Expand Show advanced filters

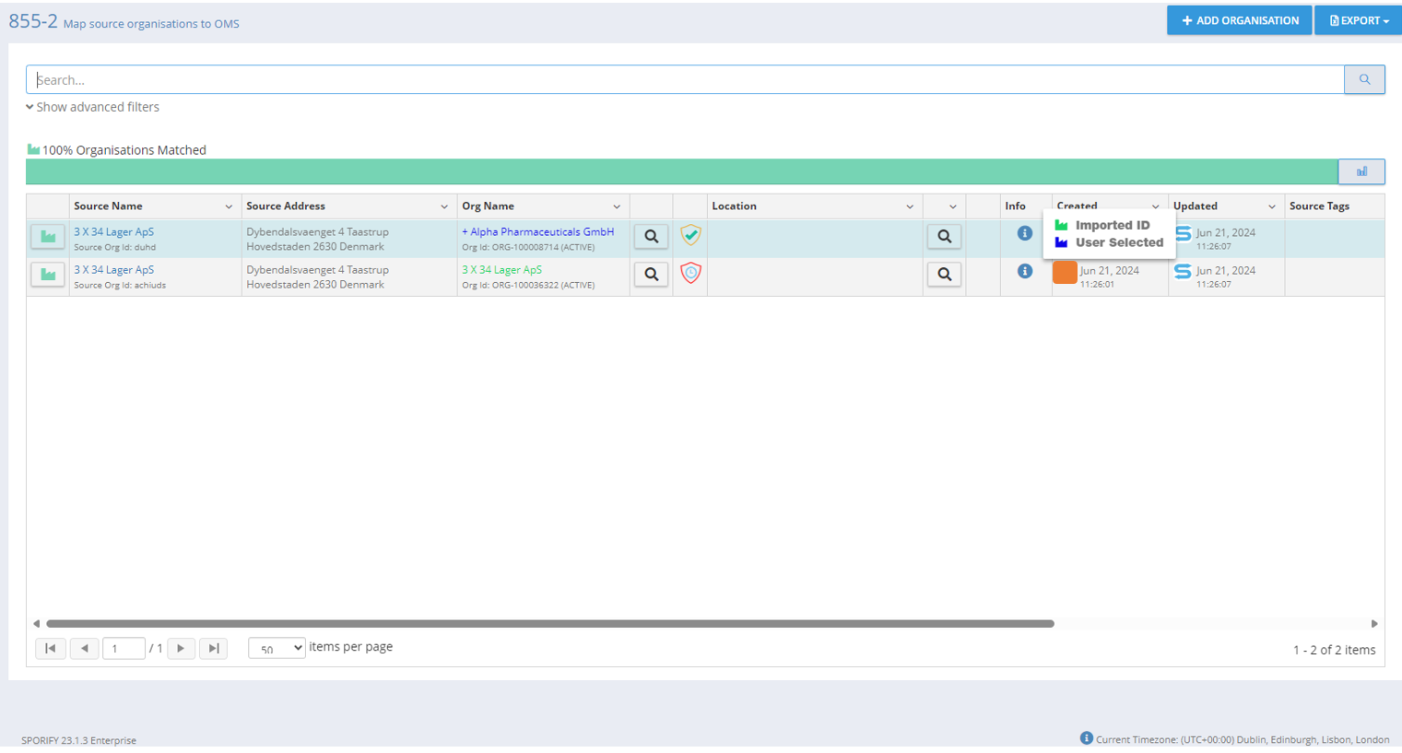[93, 107]
